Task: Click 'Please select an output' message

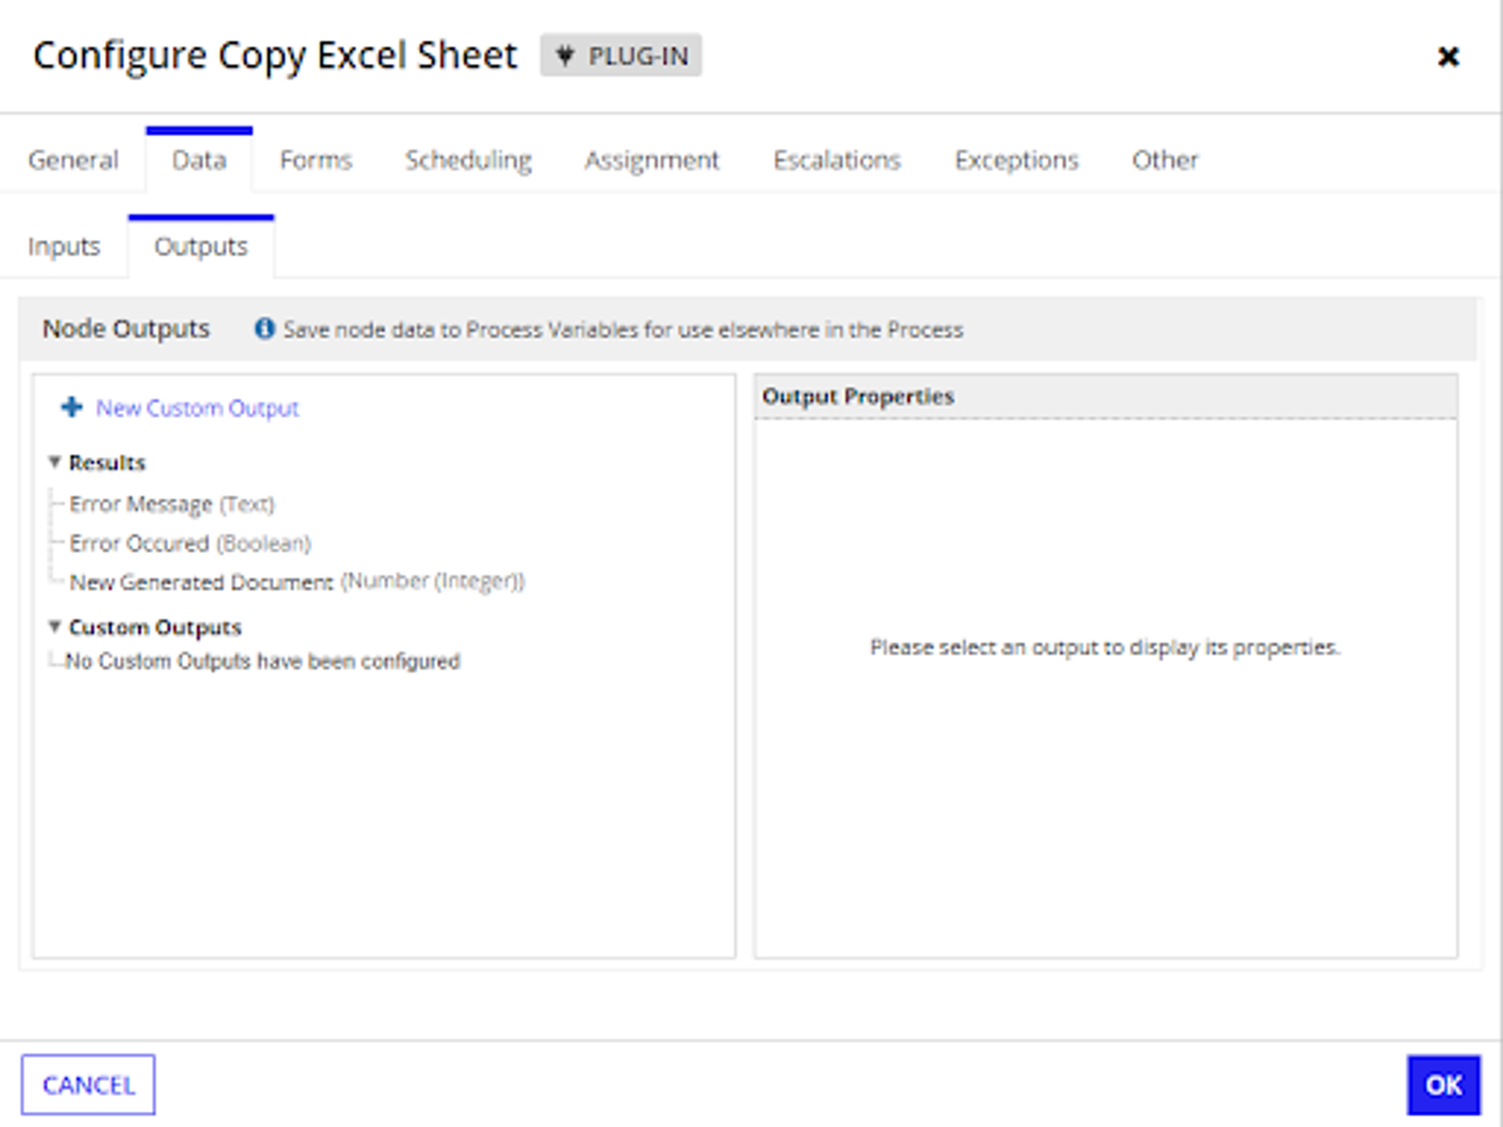Action: point(1105,647)
